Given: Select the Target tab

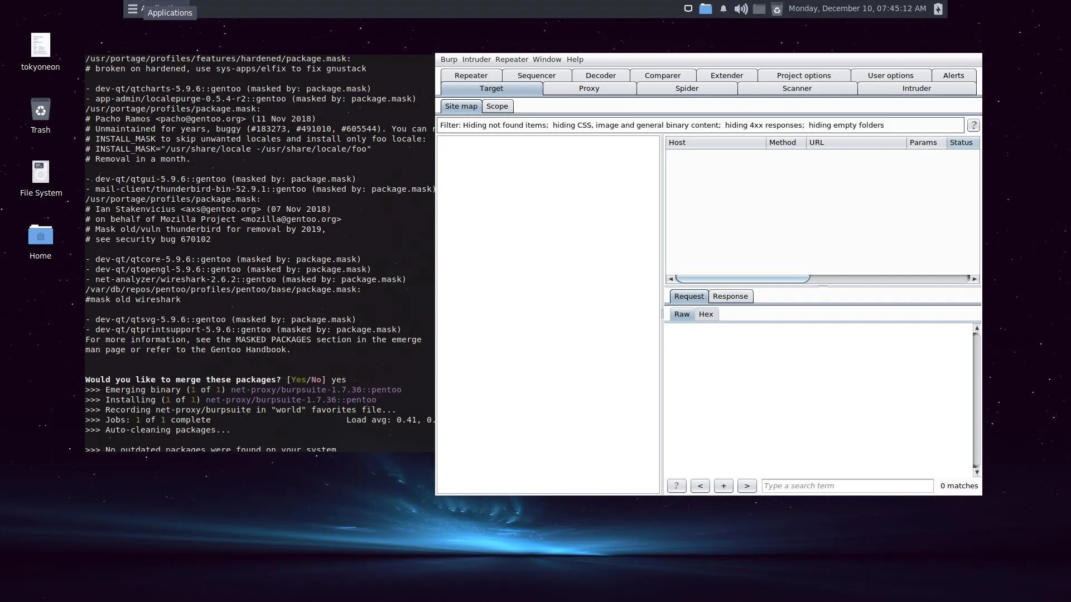Looking at the screenshot, I should tap(491, 89).
